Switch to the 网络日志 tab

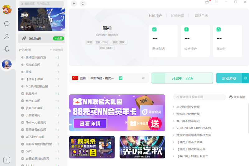(x=201, y=16)
